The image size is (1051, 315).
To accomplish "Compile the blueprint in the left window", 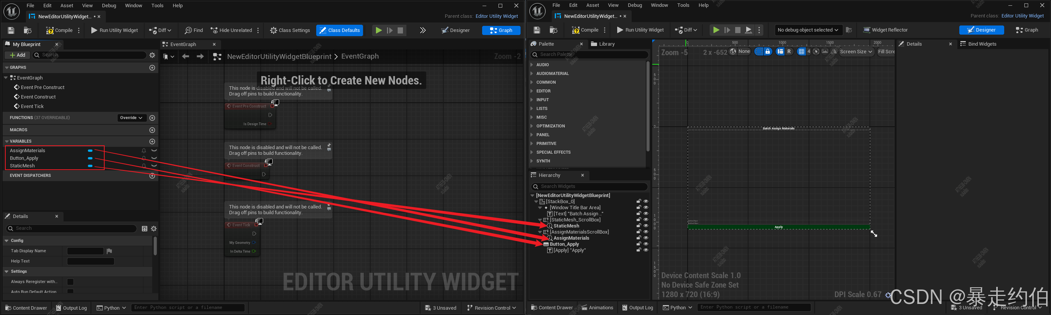I will coord(60,30).
